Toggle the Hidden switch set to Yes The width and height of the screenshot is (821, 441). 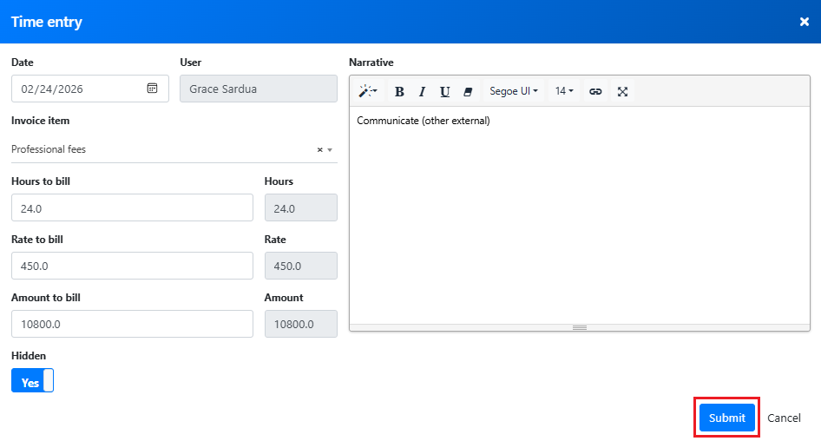32,381
